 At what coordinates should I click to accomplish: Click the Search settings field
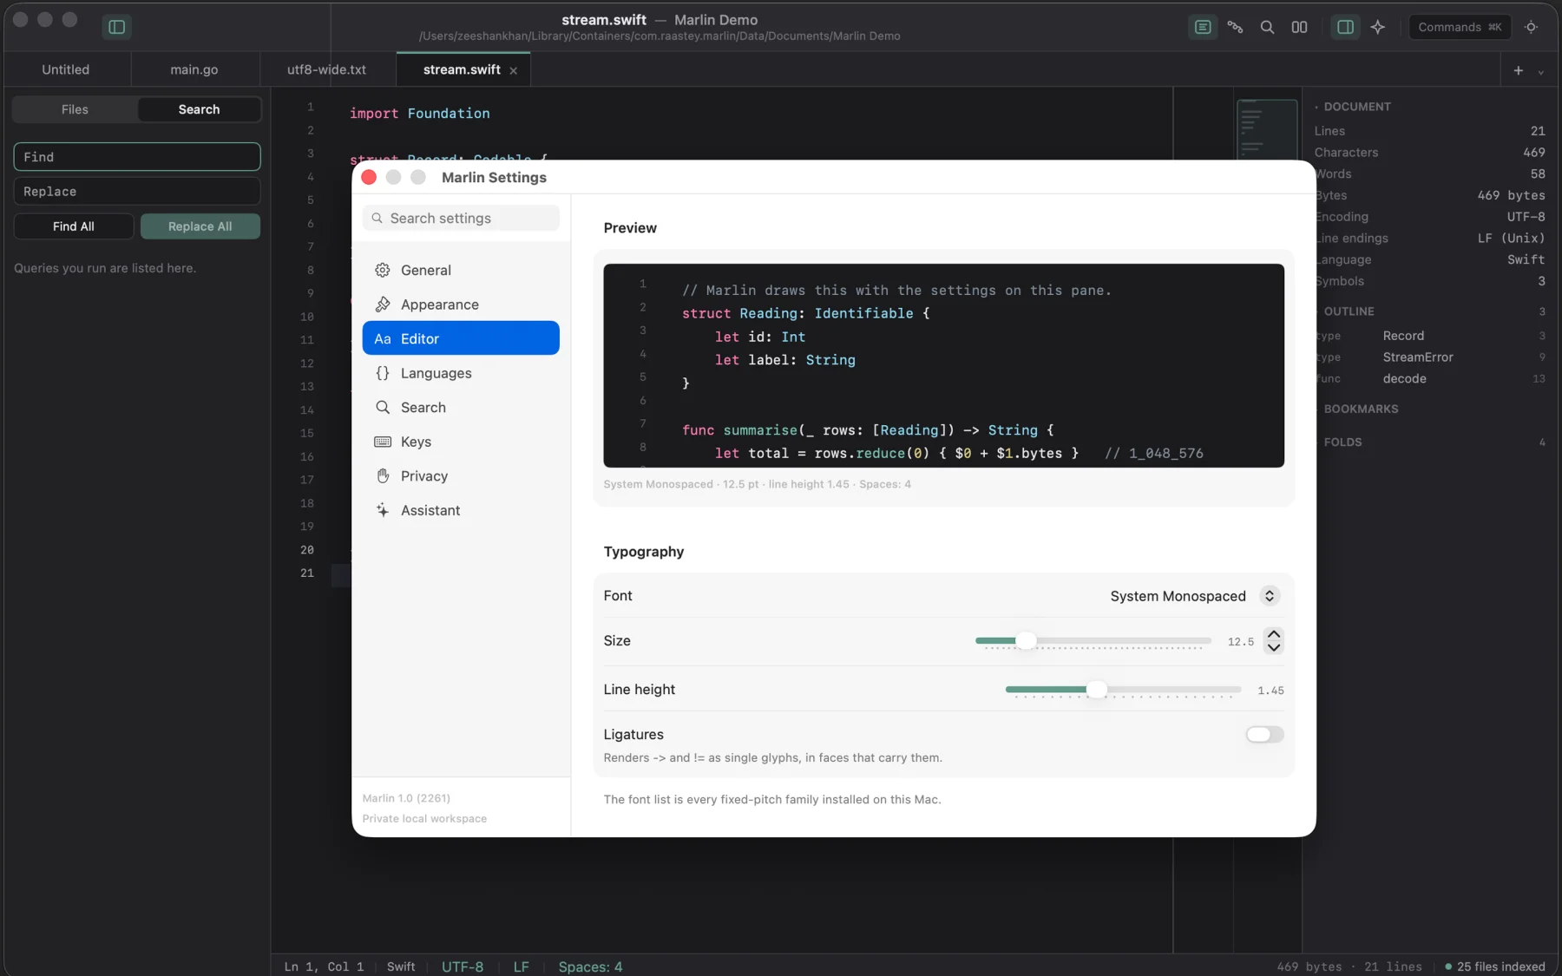tap(461, 219)
